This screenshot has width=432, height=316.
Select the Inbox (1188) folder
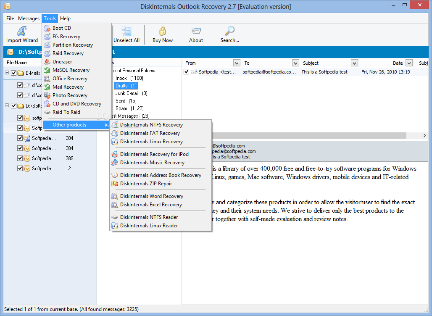coord(129,78)
